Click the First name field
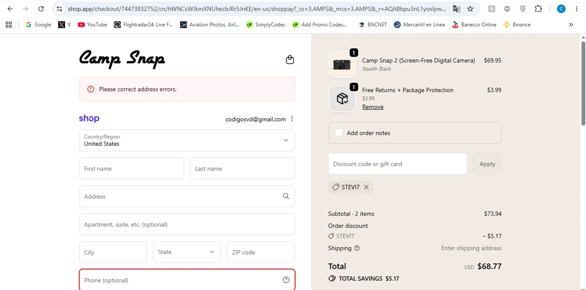Image resolution: width=586 pixels, height=290 pixels. tap(131, 168)
